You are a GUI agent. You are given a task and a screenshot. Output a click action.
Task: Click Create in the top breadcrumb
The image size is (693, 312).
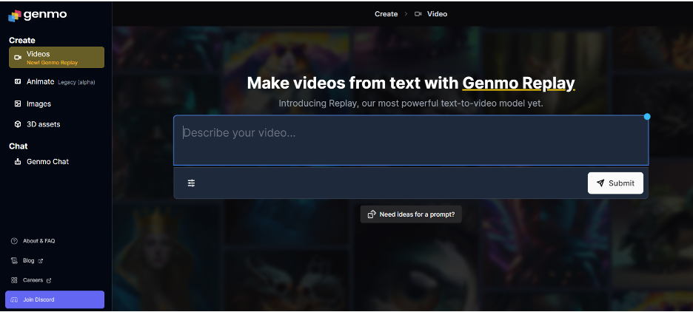pos(386,14)
